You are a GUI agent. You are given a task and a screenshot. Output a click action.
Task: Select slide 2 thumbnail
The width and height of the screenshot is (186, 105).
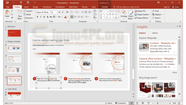click(14, 48)
